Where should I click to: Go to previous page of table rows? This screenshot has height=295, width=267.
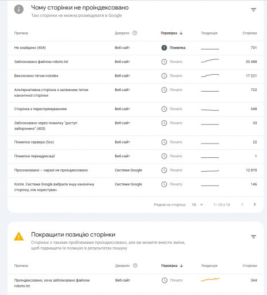[x=242, y=205]
